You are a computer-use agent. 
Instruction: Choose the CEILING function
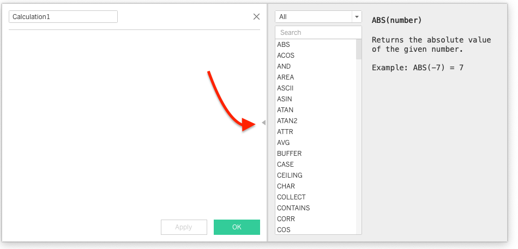tap(290, 175)
